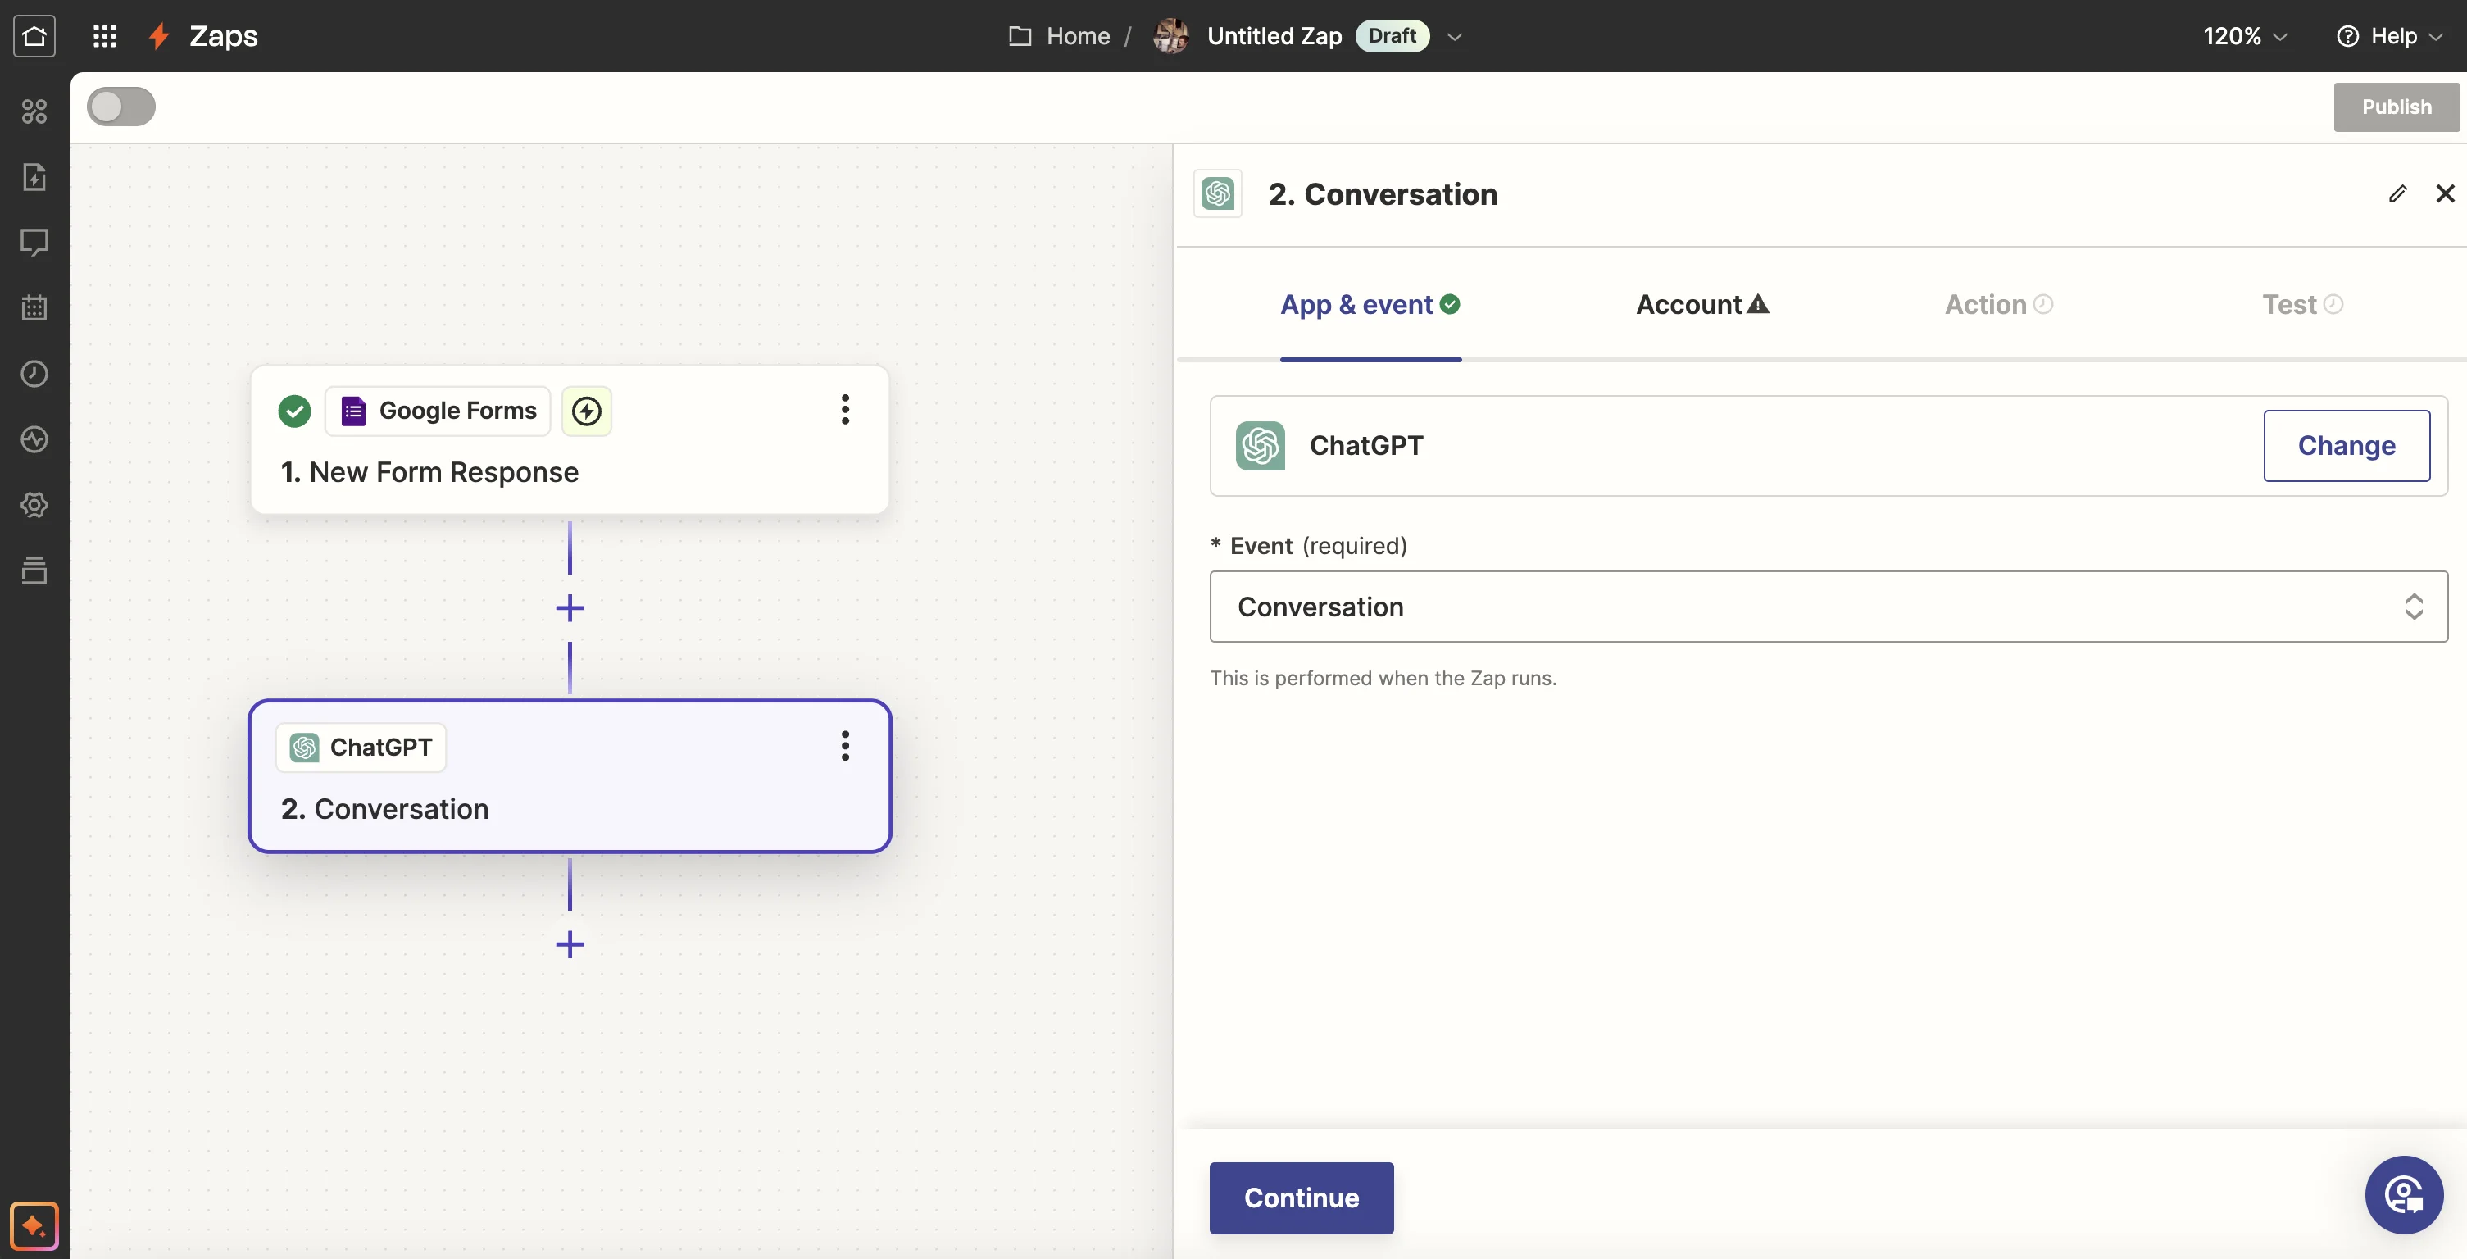This screenshot has height=1259, width=2467.
Task: Click the settings gear icon in sidebar
Action: pyautogui.click(x=34, y=505)
